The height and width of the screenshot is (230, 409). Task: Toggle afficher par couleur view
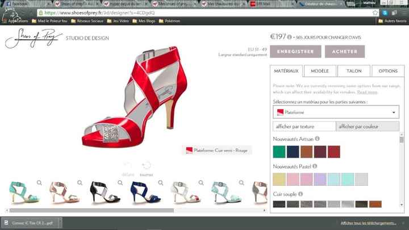368,127
